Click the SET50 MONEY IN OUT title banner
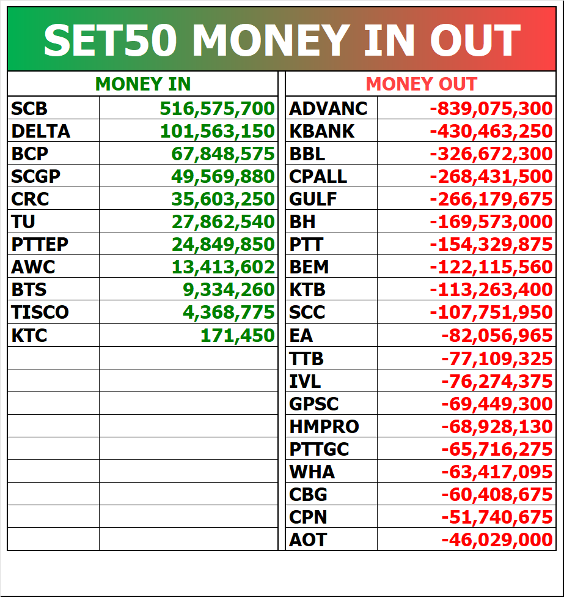 click(282, 39)
